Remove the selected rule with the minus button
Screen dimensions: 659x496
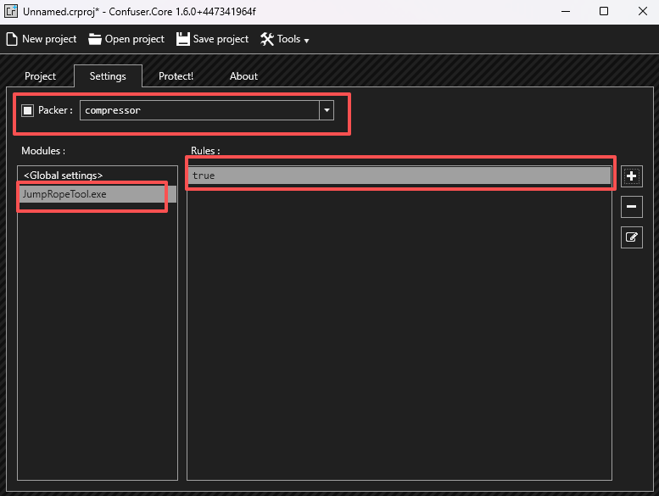click(632, 207)
